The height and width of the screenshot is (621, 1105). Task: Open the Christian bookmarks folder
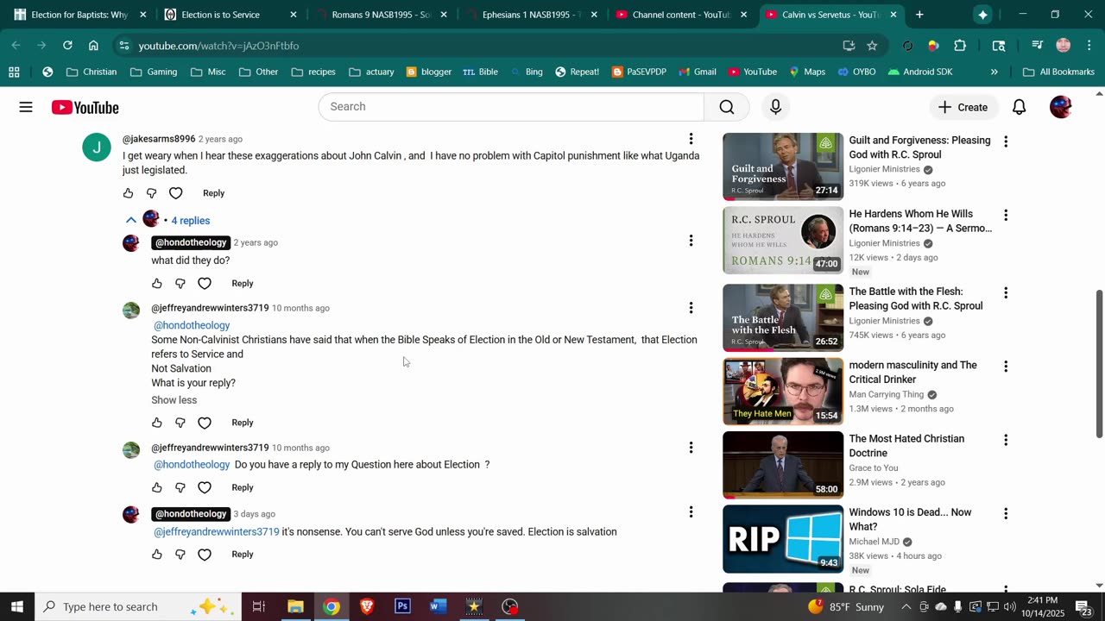point(92,72)
